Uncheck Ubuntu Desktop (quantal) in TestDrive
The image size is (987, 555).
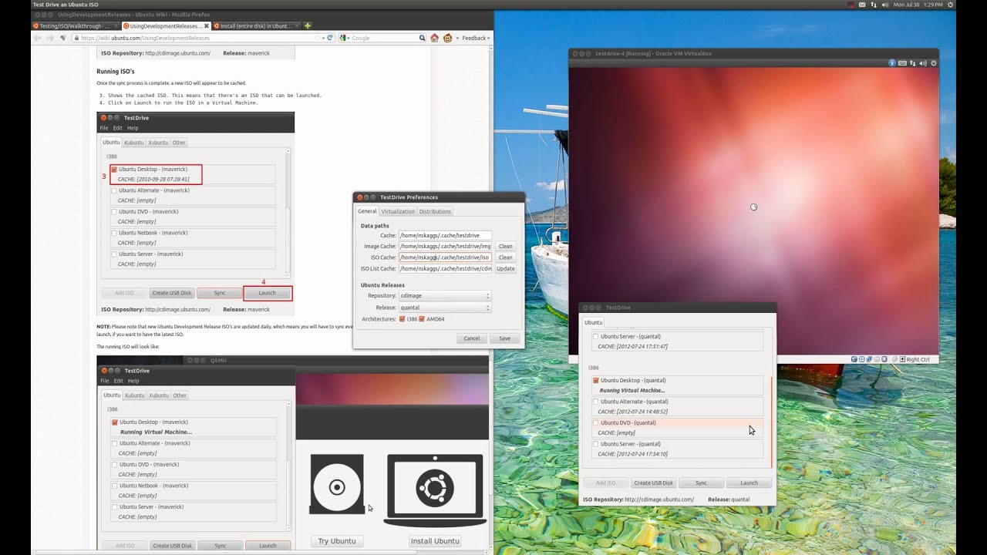point(595,381)
